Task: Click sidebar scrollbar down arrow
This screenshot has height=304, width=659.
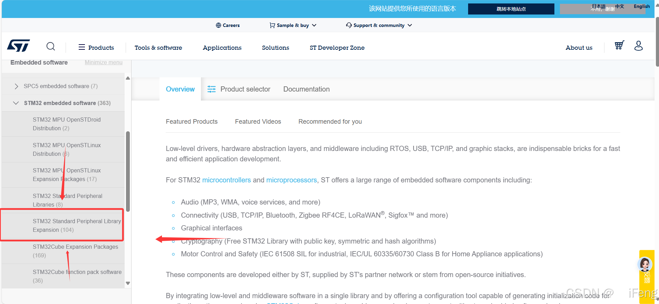Action: click(128, 283)
